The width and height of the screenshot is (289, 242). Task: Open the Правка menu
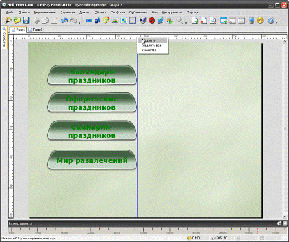(x=24, y=12)
